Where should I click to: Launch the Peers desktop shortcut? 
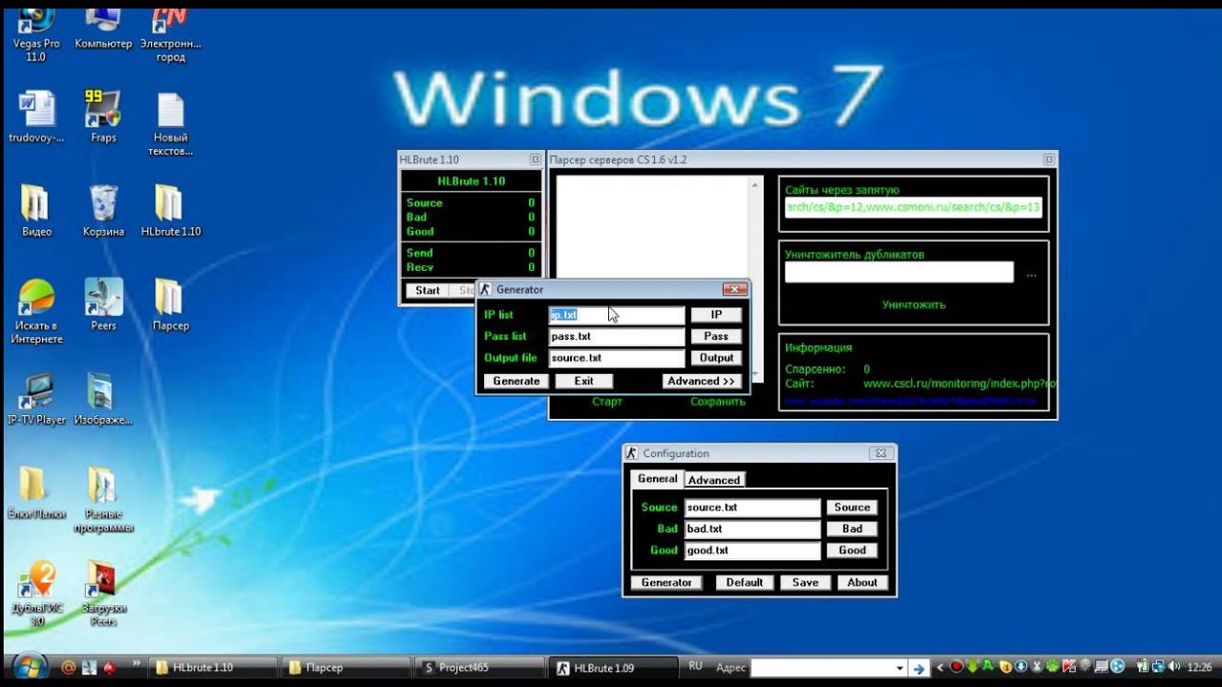click(x=103, y=304)
